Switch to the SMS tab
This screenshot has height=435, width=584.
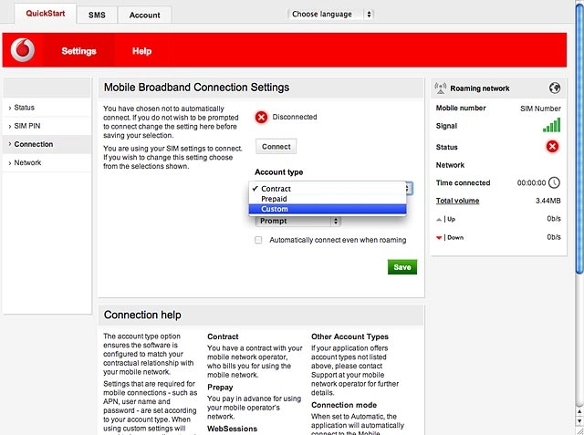point(97,15)
